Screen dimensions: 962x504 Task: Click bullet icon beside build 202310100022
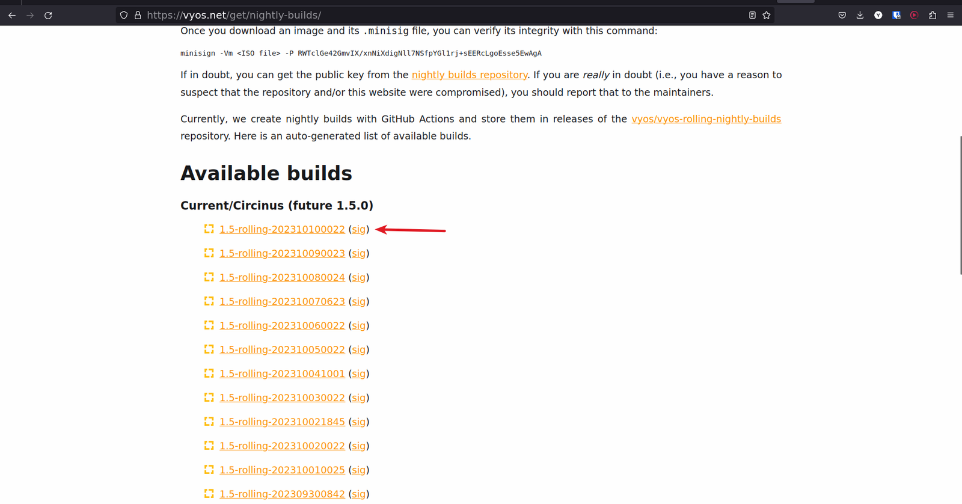tap(209, 229)
